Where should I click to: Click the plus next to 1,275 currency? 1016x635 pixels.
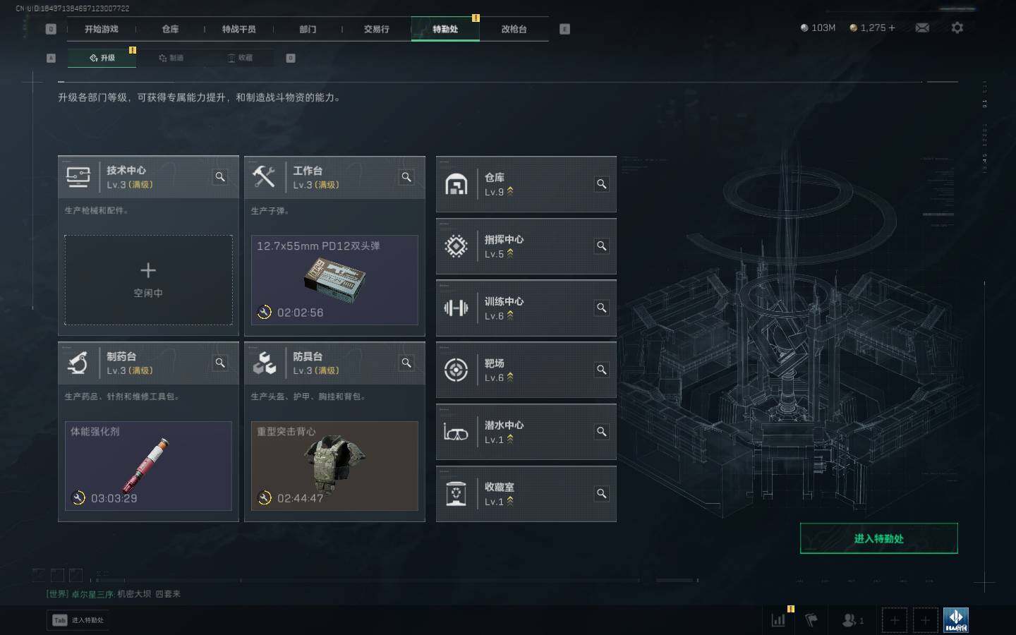[892, 28]
